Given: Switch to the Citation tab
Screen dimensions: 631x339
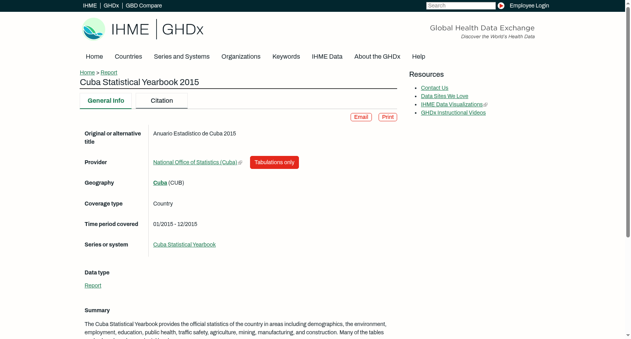Looking at the screenshot, I should 162,101.
